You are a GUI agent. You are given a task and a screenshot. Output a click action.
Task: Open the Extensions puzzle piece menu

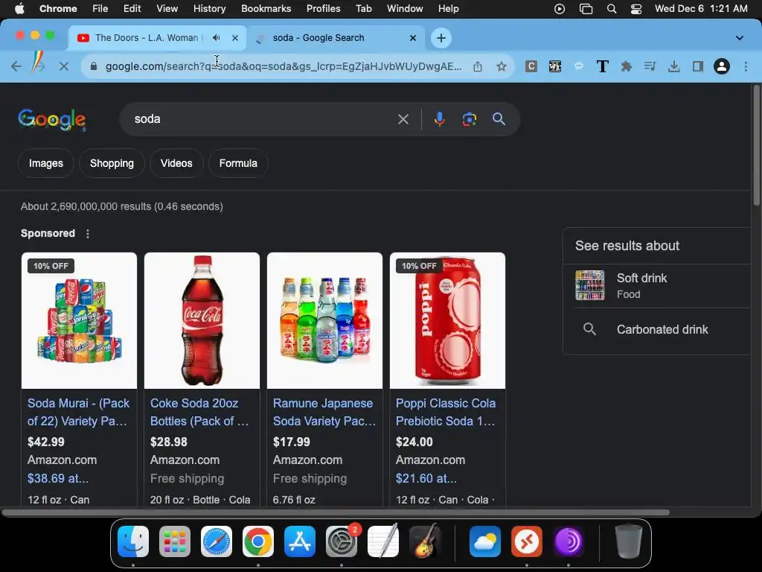[x=627, y=66]
